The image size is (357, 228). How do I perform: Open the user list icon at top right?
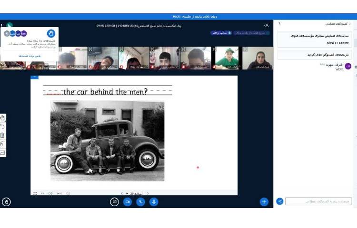[x=266, y=25]
